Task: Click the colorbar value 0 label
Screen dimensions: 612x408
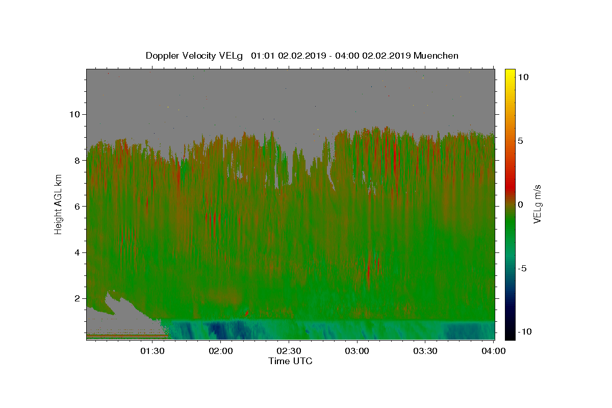Action: pyautogui.click(x=520, y=205)
